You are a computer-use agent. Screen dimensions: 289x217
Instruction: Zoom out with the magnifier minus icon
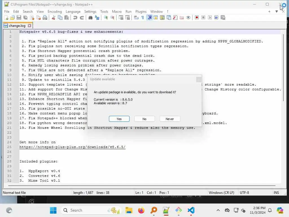[x=112, y=18]
